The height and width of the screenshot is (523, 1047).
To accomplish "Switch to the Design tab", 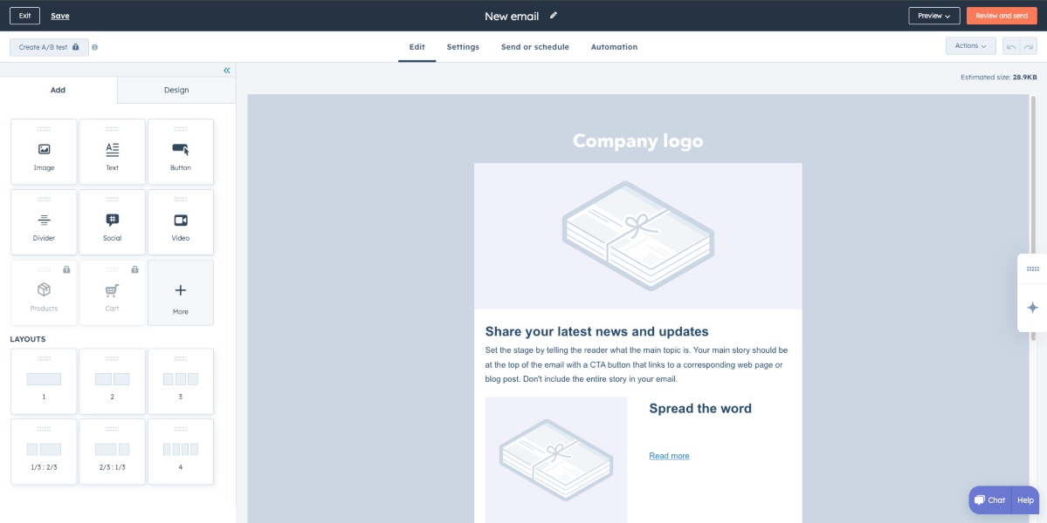I will tap(176, 90).
